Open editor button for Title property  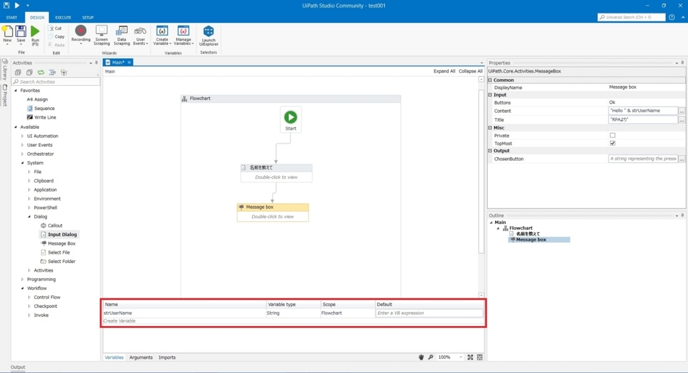[681, 119]
